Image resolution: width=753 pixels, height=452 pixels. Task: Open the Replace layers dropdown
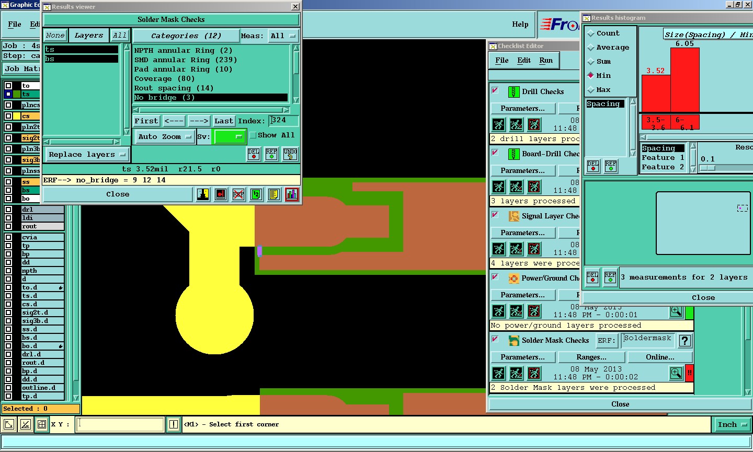point(87,155)
